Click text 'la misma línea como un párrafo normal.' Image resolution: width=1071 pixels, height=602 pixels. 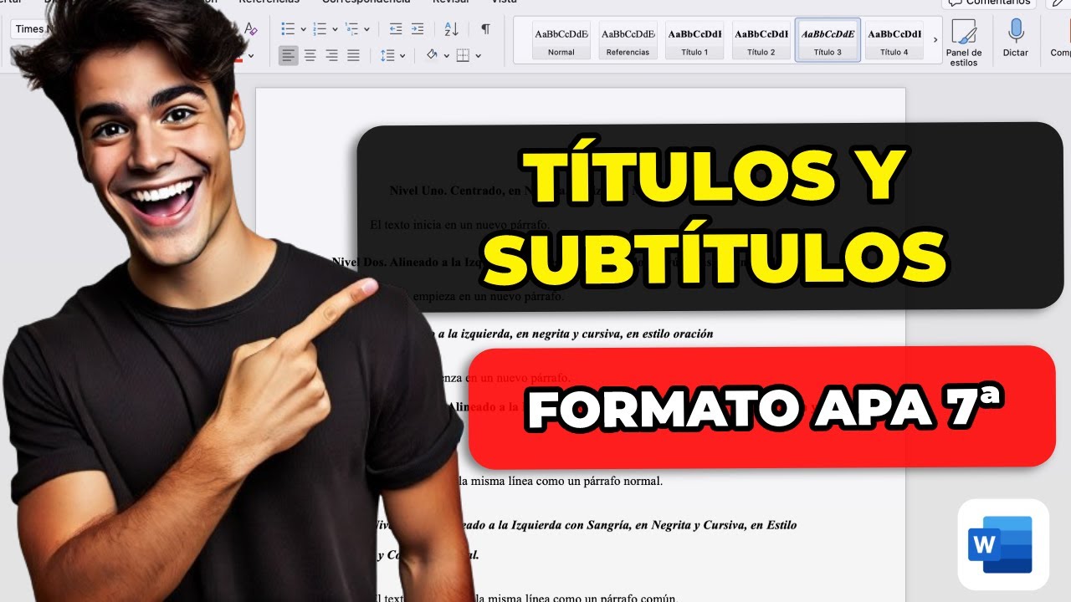(x=561, y=481)
